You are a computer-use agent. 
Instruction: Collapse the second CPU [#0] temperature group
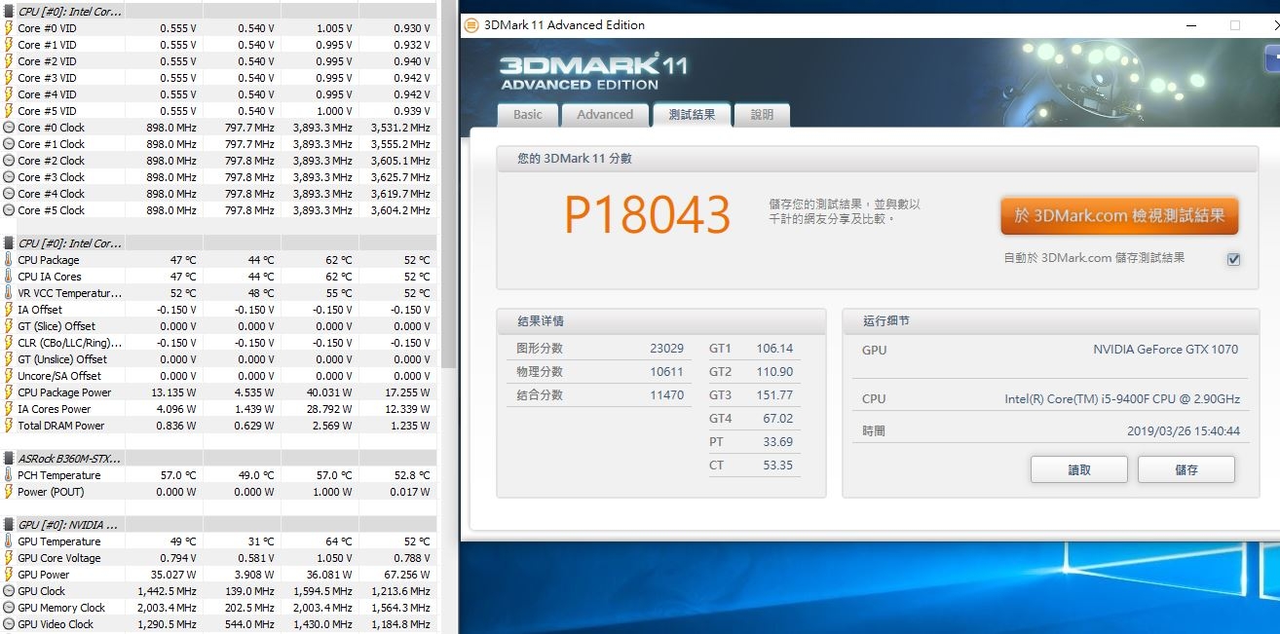click(x=9, y=243)
